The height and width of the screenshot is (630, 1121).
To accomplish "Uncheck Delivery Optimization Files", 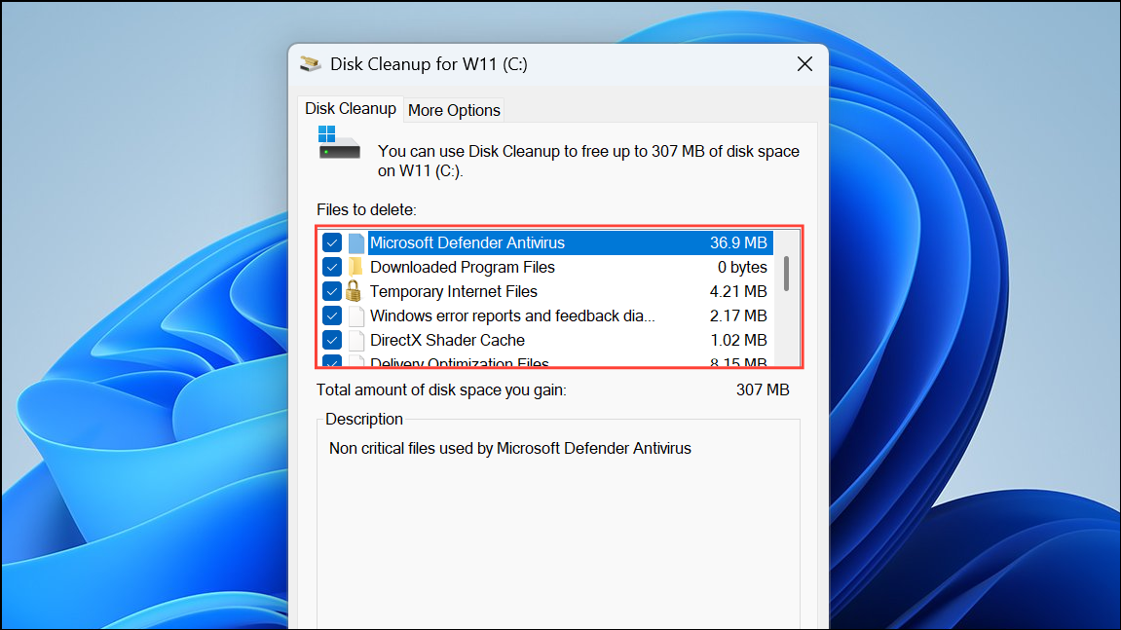I will coord(332,361).
